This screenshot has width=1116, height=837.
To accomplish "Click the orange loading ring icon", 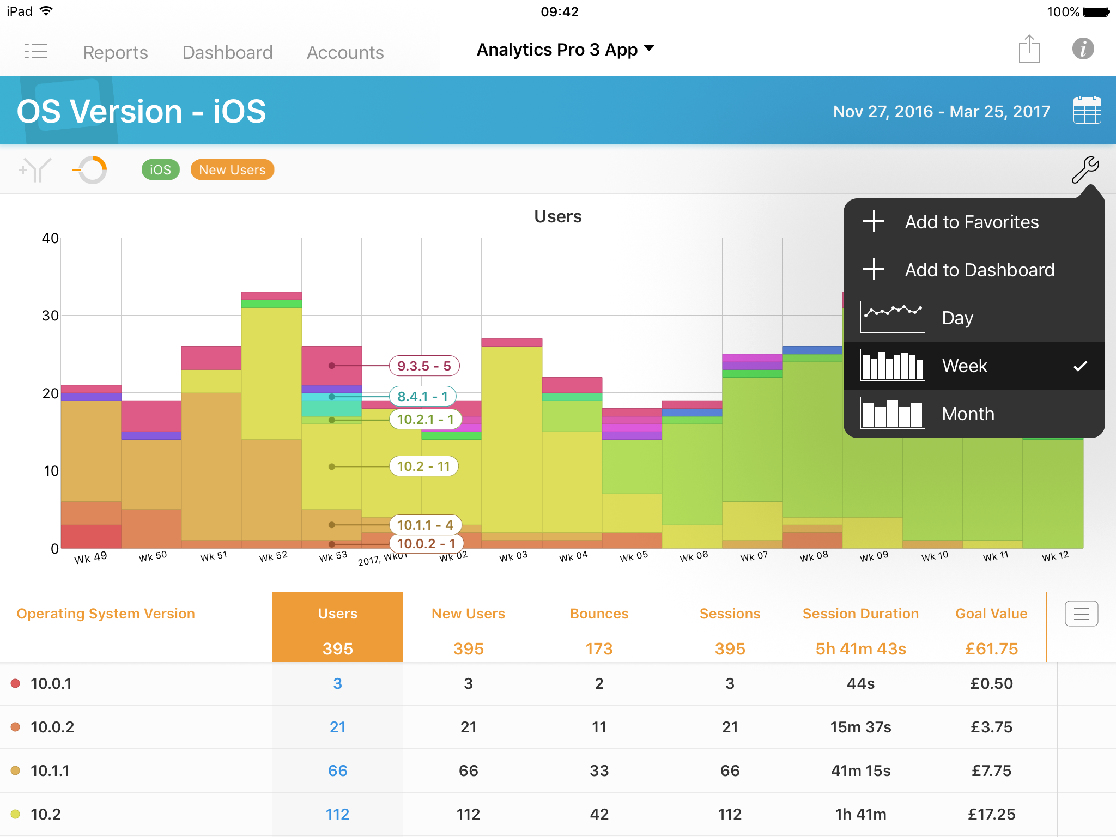I will click(x=90, y=170).
